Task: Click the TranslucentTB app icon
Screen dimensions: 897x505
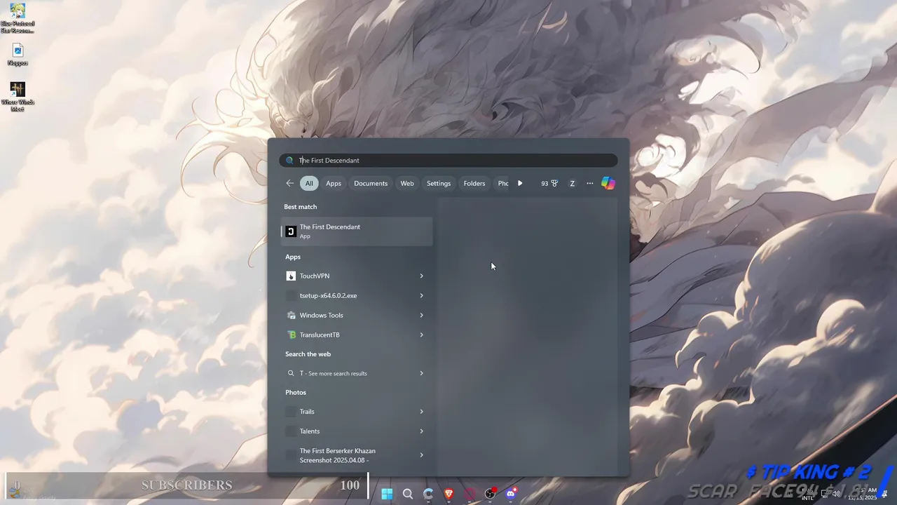Action: click(291, 335)
